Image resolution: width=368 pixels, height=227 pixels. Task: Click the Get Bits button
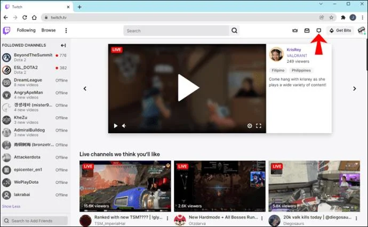coord(340,30)
